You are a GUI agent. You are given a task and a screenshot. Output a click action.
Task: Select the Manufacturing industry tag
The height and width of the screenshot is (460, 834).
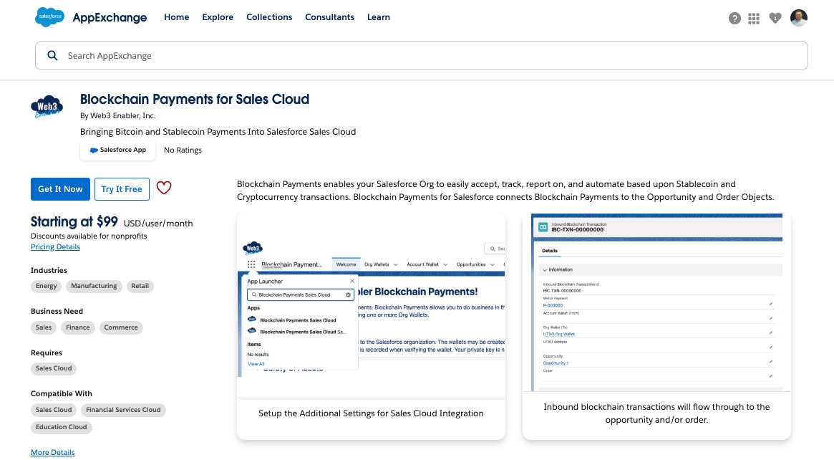[x=94, y=286]
